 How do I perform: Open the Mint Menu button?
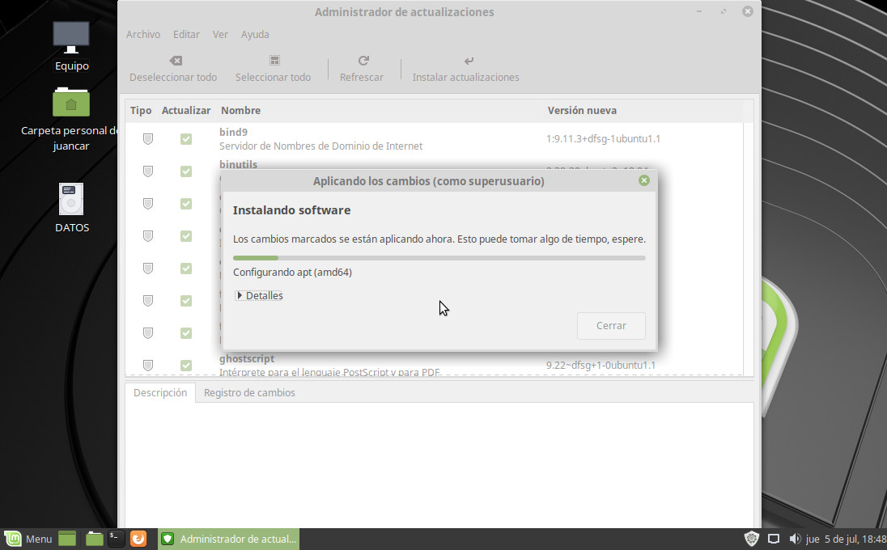(28, 539)
